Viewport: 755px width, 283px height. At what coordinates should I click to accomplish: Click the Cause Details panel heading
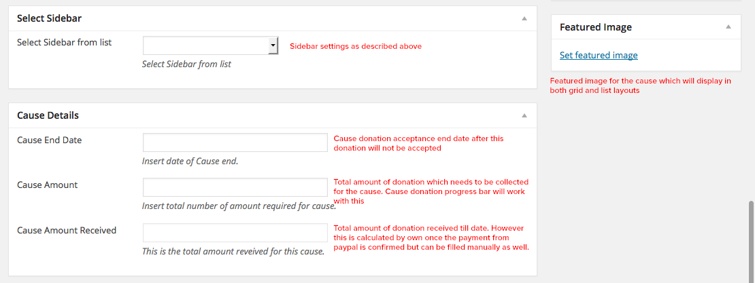(x=48, y=115)
